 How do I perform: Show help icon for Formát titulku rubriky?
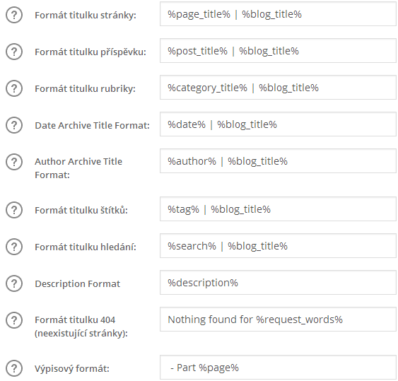point(14,88)
